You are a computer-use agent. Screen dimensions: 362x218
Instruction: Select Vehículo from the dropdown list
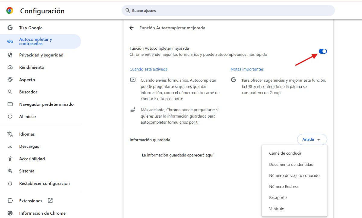(276, 208)
